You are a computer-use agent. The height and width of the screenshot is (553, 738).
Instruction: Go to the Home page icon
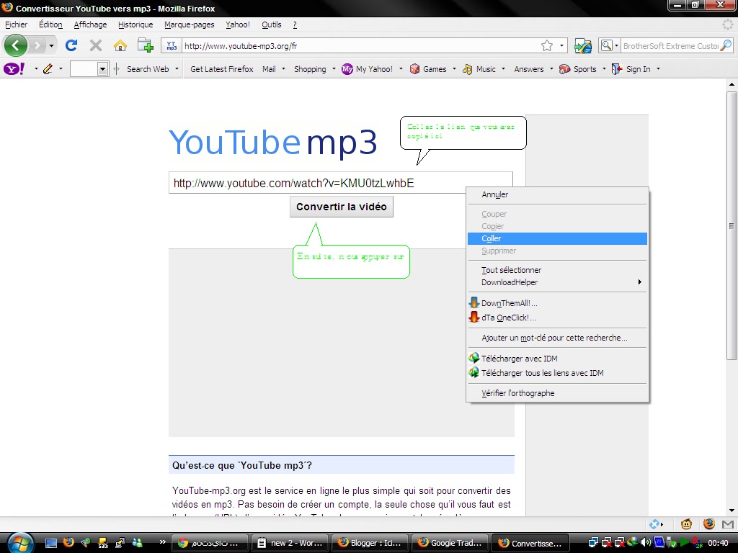[120, 45]
